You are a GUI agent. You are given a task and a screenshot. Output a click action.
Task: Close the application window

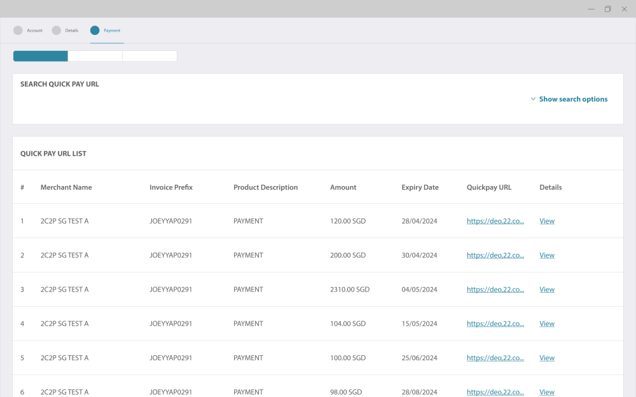click(x=625, y=9)
